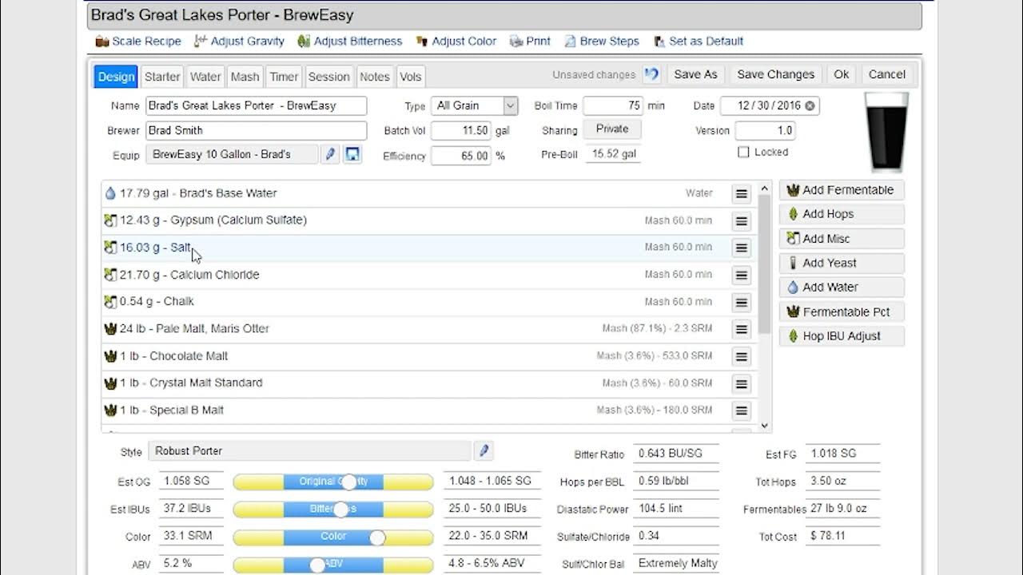This screenshot has width=1023, height=575.
Task: Edit equipment profile with pencil icon
Action: point(330,154)
